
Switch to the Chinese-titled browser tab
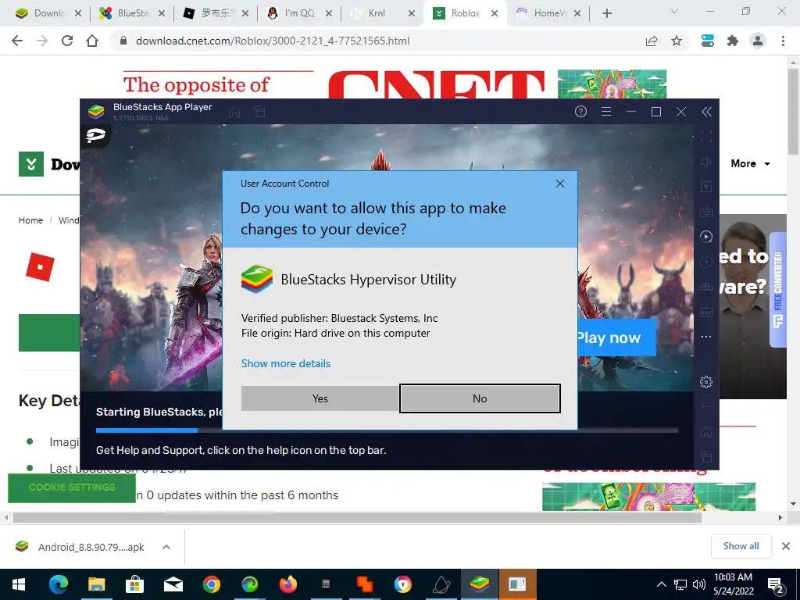pos(216,13)
